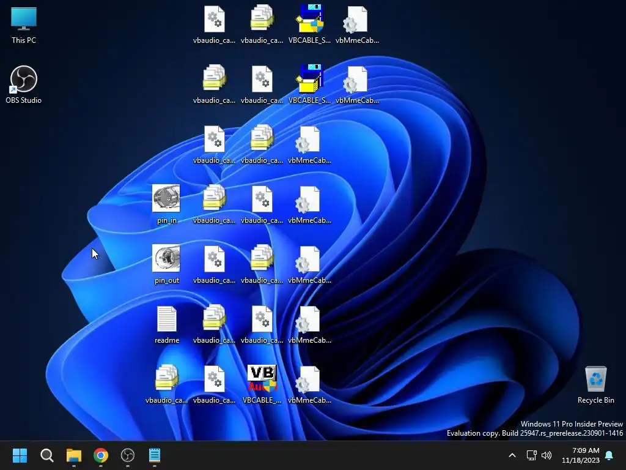Select the pin_out image file on desktop
This screenshot has height=470, width=626.
tap(166, 264)
